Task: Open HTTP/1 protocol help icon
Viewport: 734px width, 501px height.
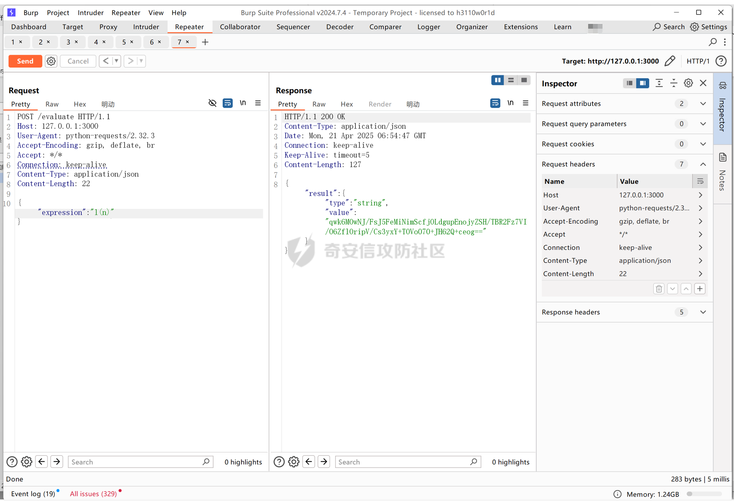Action: (721, 61)
